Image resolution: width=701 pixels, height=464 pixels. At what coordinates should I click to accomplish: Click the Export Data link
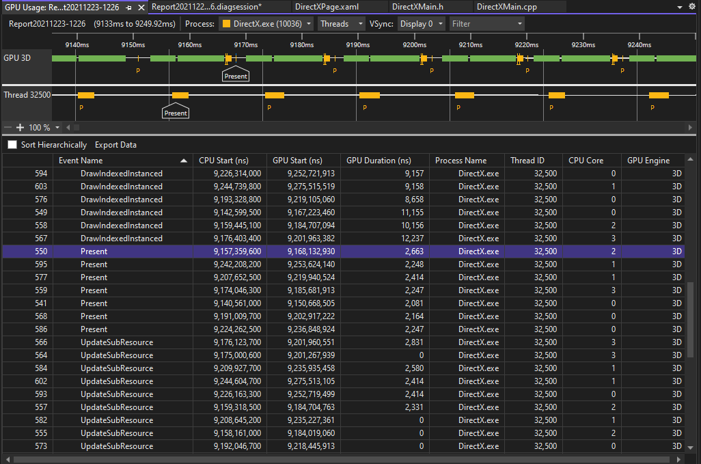[x=115, y=145]
